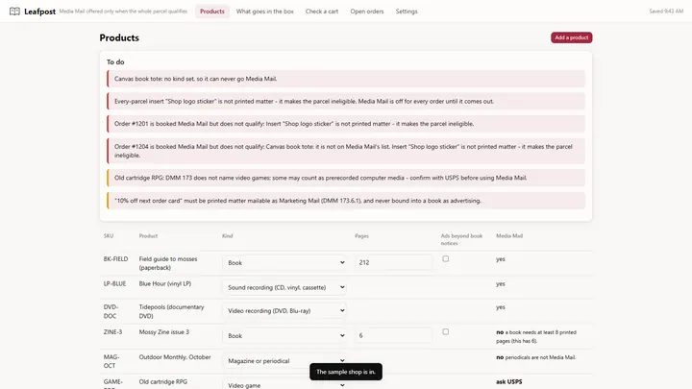
Task: Click the Order #1204 alert
Action: click(x=346, y=151)
